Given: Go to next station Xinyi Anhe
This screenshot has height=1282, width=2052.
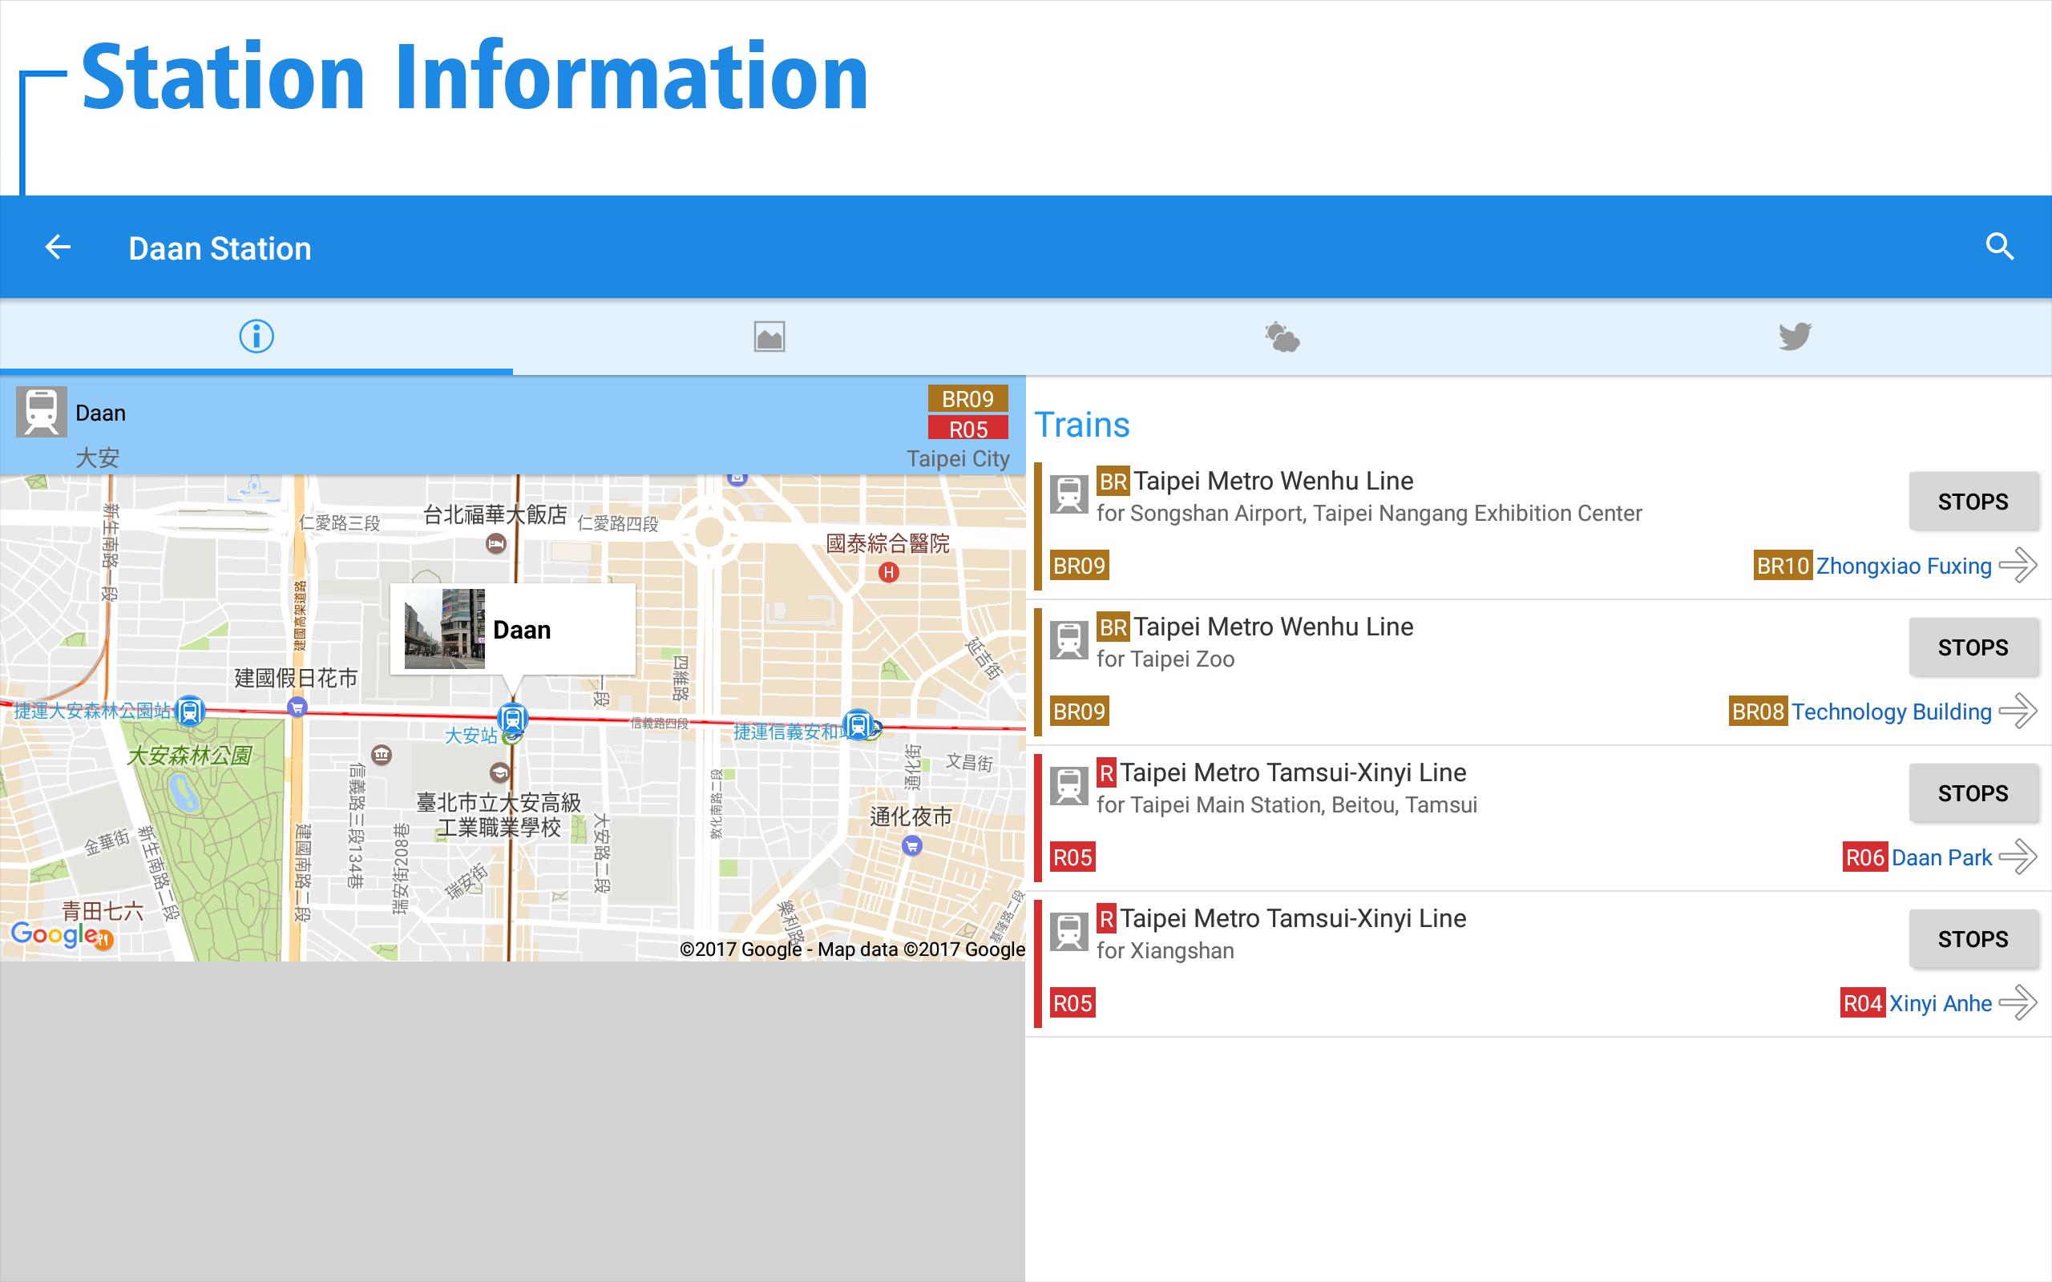Looking at the screenshot, I should [x=1940, y=1003].
